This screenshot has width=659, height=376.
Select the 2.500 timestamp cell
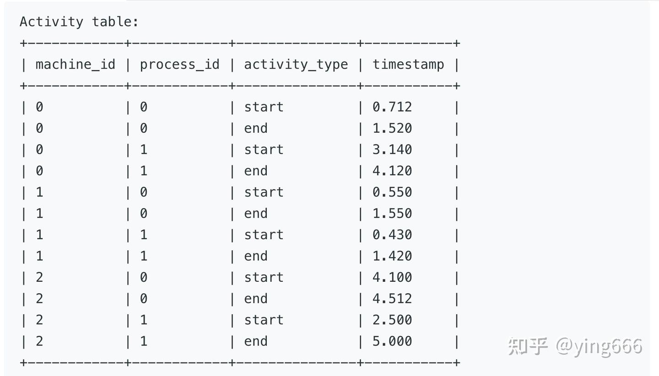(x=392, y=320)
